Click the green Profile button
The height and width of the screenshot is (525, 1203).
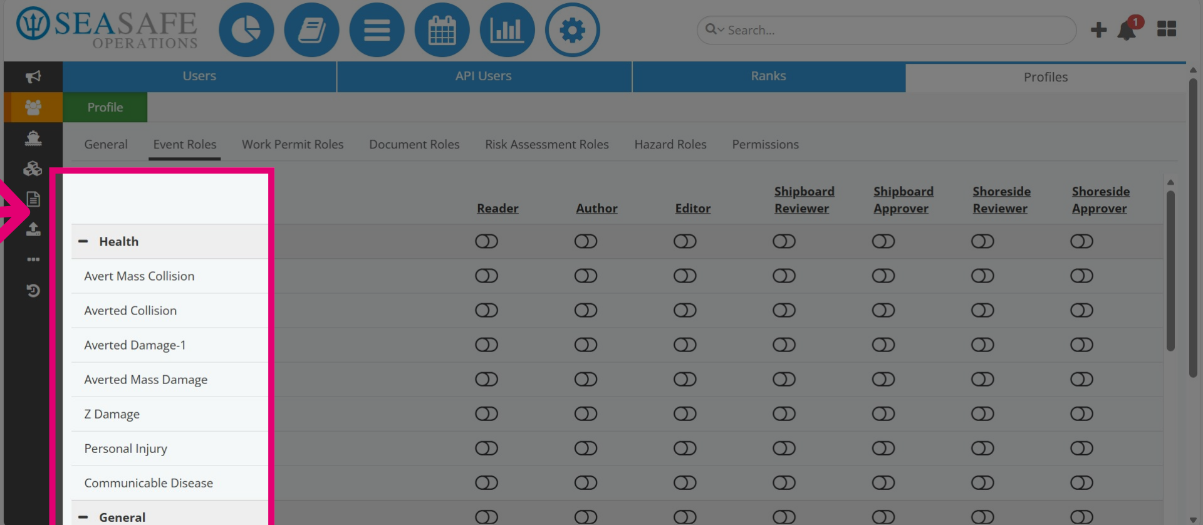(105, 107)
